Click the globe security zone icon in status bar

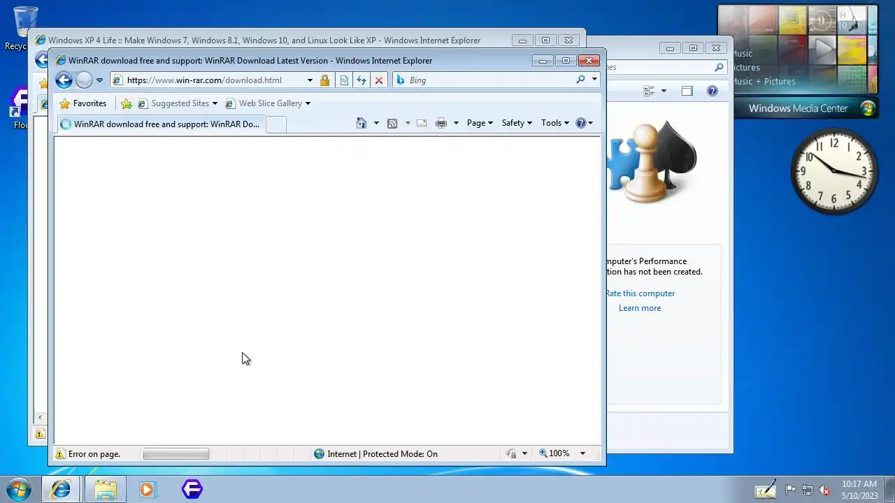[320, 454]
